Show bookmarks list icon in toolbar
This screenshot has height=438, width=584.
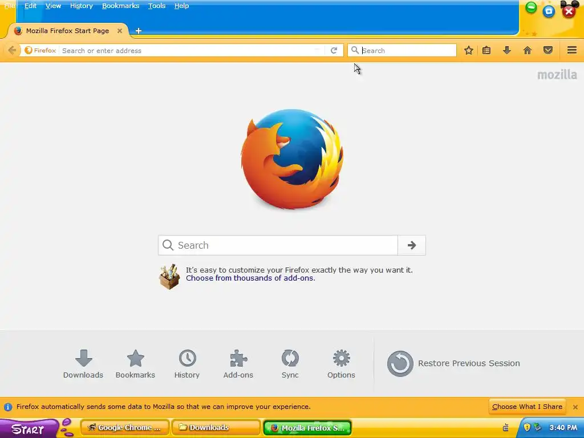(x=486, y=50)
